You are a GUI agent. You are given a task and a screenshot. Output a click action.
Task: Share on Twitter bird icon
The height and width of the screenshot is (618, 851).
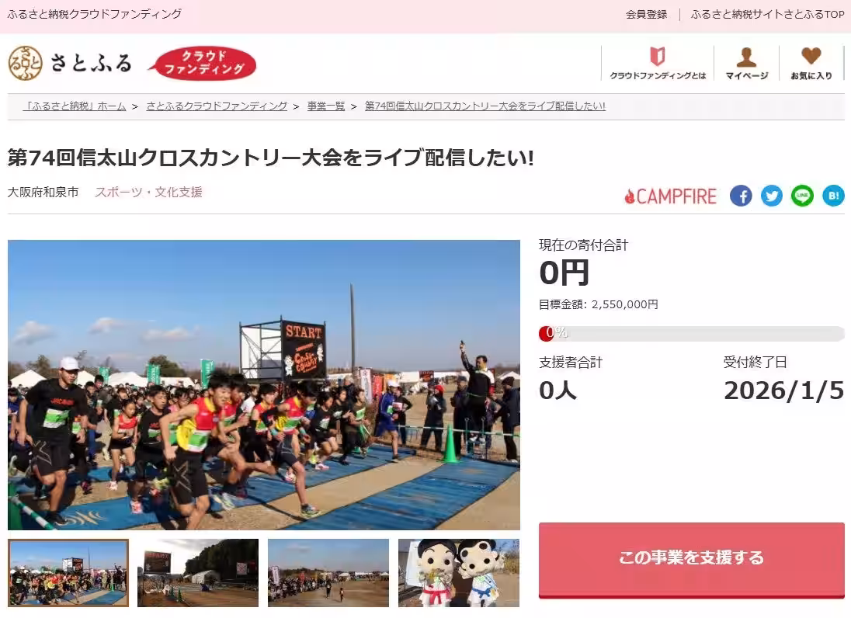[771, 196]
